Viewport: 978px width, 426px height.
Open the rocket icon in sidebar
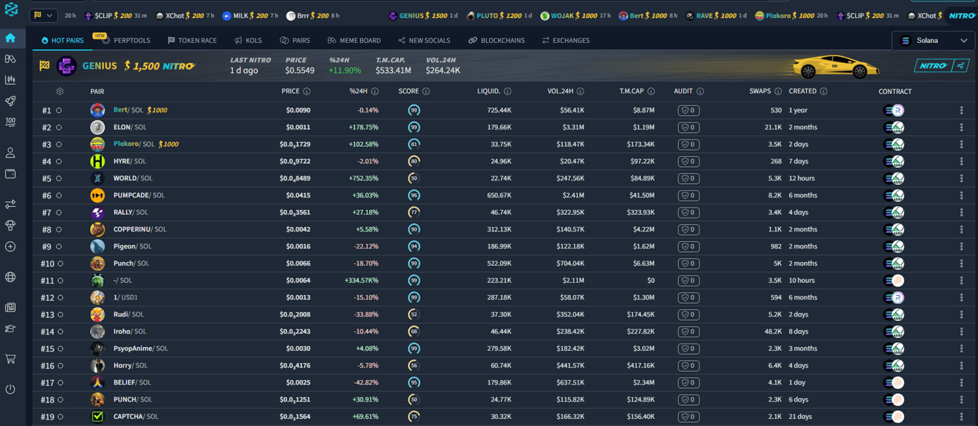(10, 101)
